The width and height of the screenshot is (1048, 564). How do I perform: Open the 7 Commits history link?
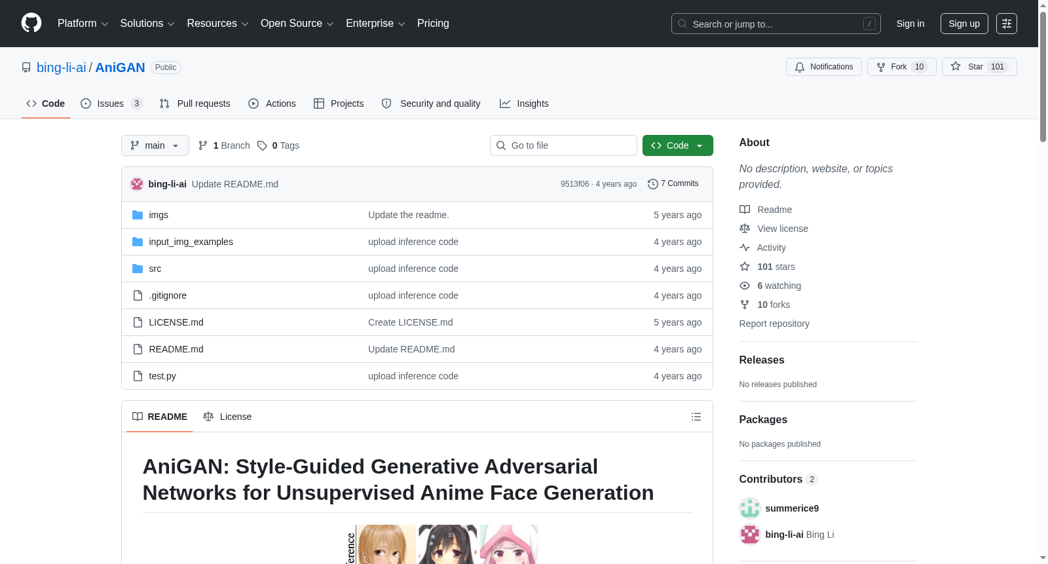point(673,184)
